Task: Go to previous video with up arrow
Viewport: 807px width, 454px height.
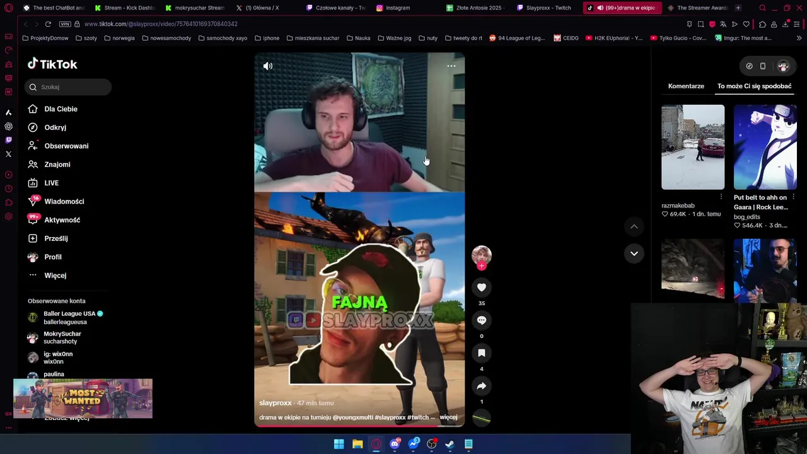Action: [634, 226]
